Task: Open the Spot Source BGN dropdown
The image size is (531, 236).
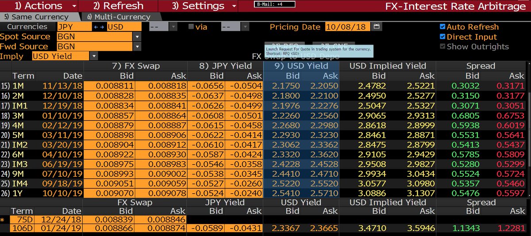Action: 137,37
